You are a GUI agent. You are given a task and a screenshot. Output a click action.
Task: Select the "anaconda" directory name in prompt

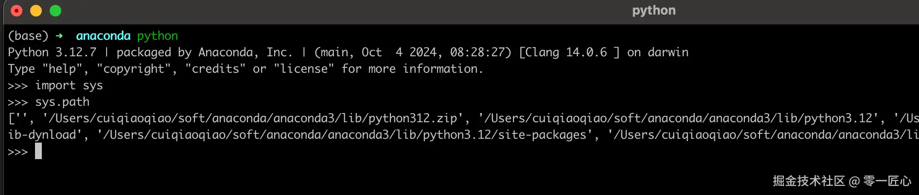[103, 36]
